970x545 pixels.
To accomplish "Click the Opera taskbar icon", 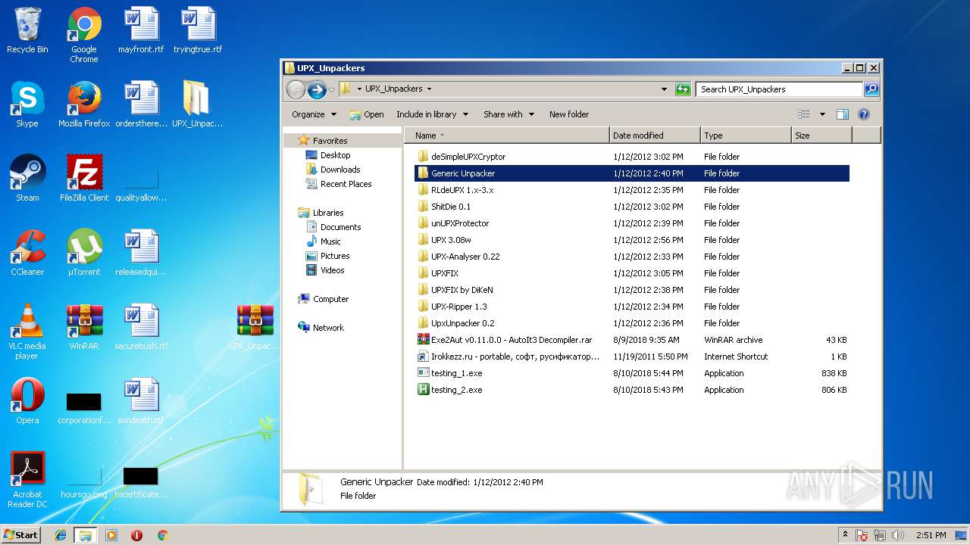I will click(x=137, y=535).
